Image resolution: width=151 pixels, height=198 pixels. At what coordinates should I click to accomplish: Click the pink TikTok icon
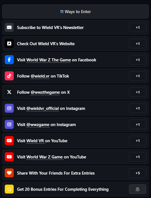[x=9, y=76]
